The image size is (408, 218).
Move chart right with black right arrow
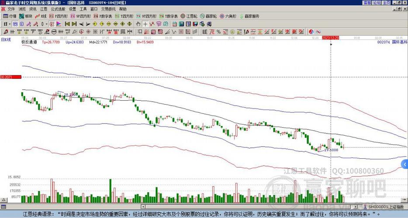(88, 24)
